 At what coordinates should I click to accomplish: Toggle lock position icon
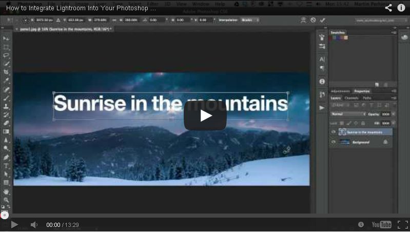tap(356, 123)
